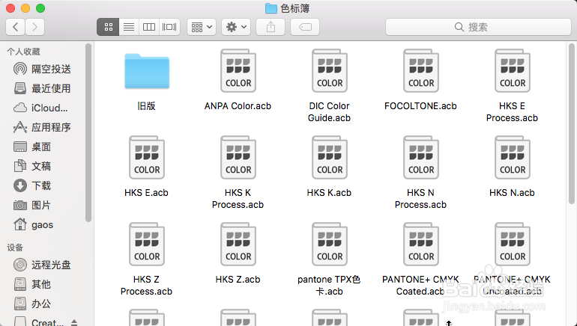Select iCloud in the sidebar
This screenshot has width=577, height=326.
pyautogui.click(x=40, y=108)
